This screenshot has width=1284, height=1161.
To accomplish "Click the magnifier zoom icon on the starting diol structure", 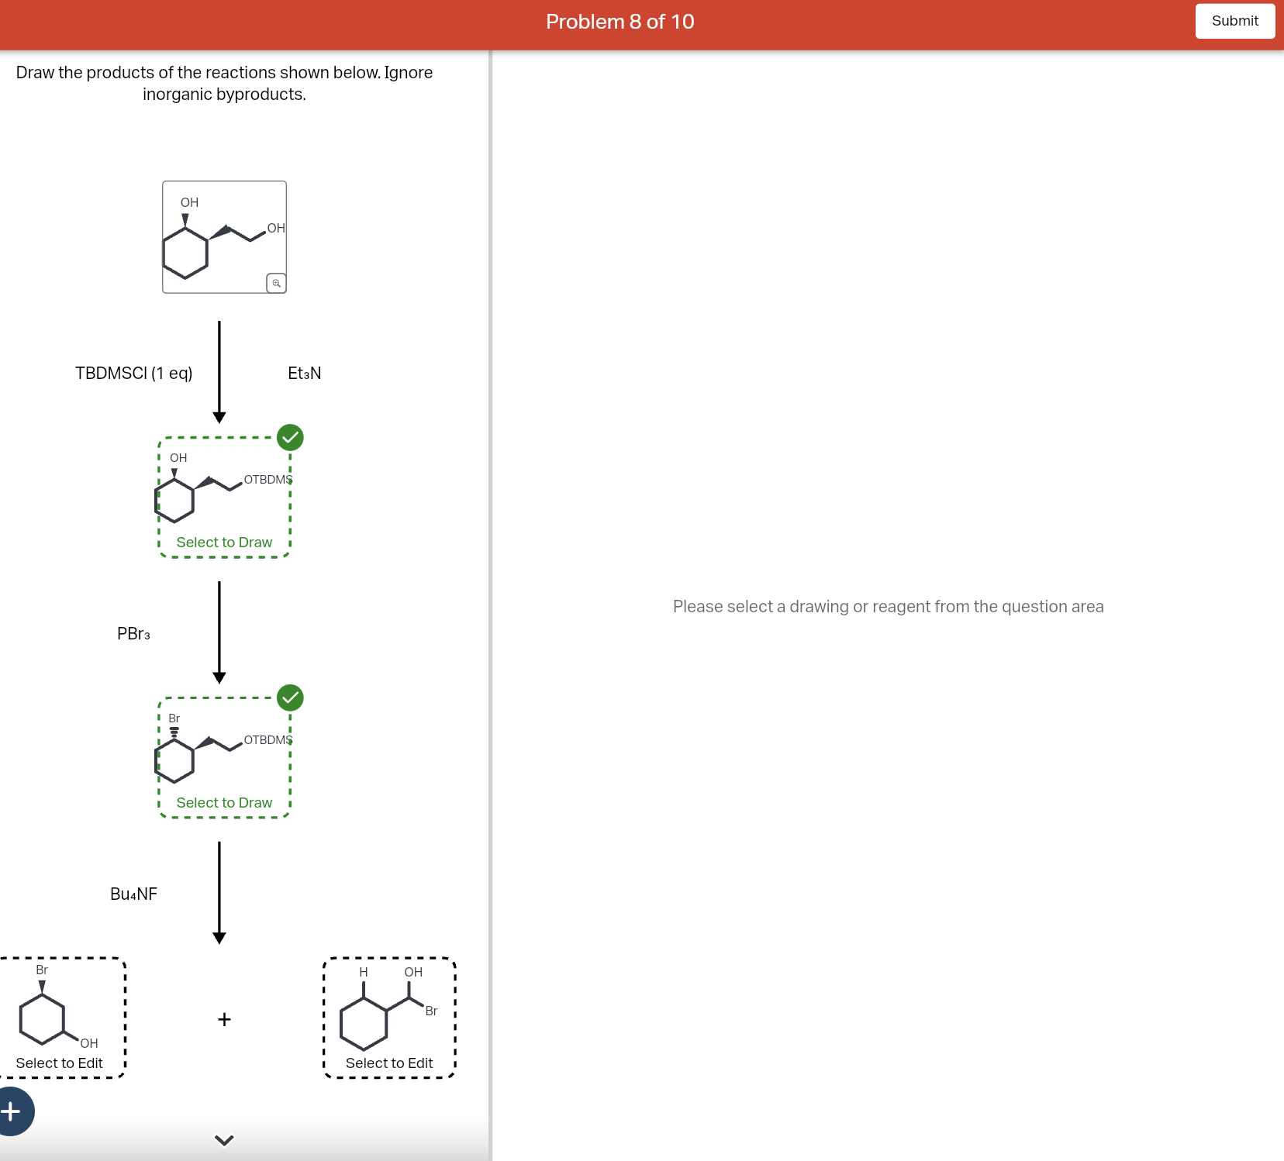I will (x=275, y=281).
